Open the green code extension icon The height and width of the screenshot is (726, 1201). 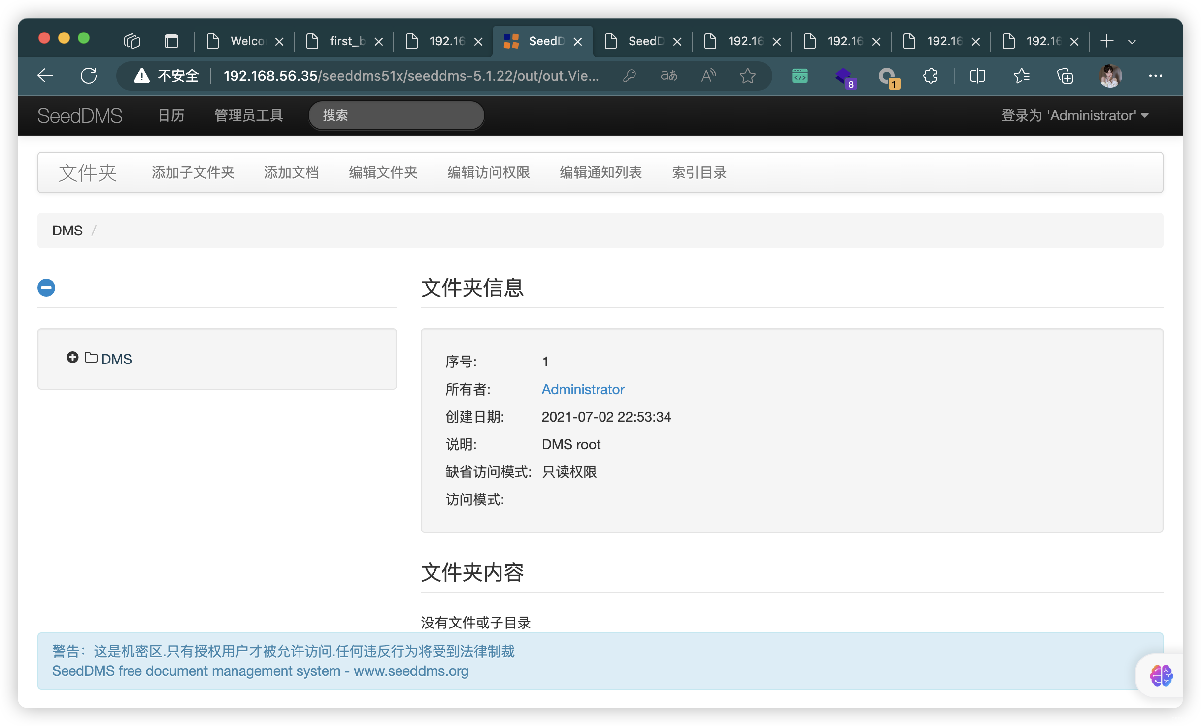point(800,76)
